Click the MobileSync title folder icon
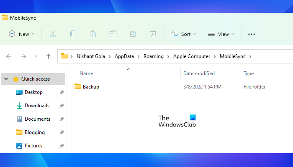Screen dimensions: 293x167 click(5, 18)
